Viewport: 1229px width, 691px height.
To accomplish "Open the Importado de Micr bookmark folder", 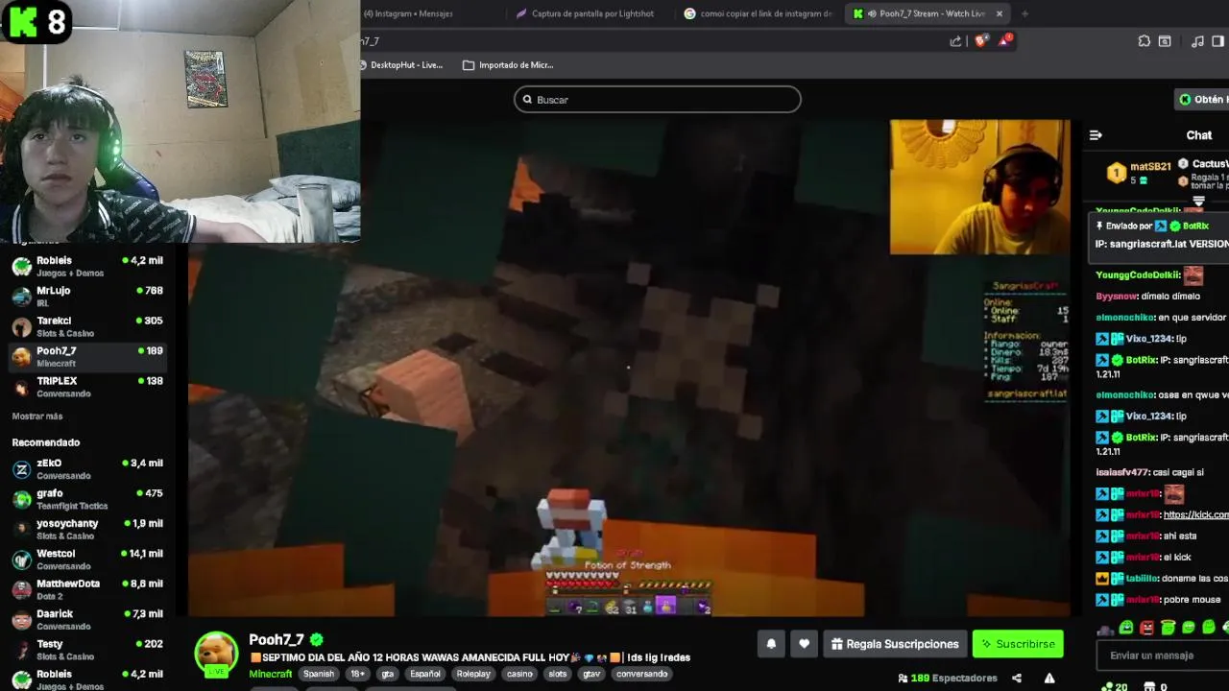I will [508, 65].
